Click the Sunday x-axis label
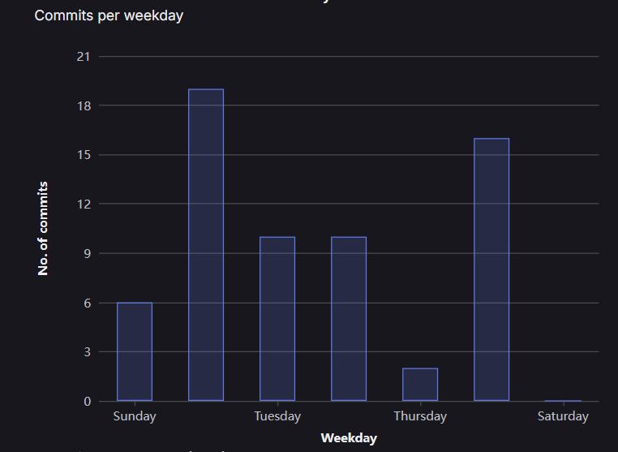The width and height of the screenshot is (618, 452). click(135, 416)
